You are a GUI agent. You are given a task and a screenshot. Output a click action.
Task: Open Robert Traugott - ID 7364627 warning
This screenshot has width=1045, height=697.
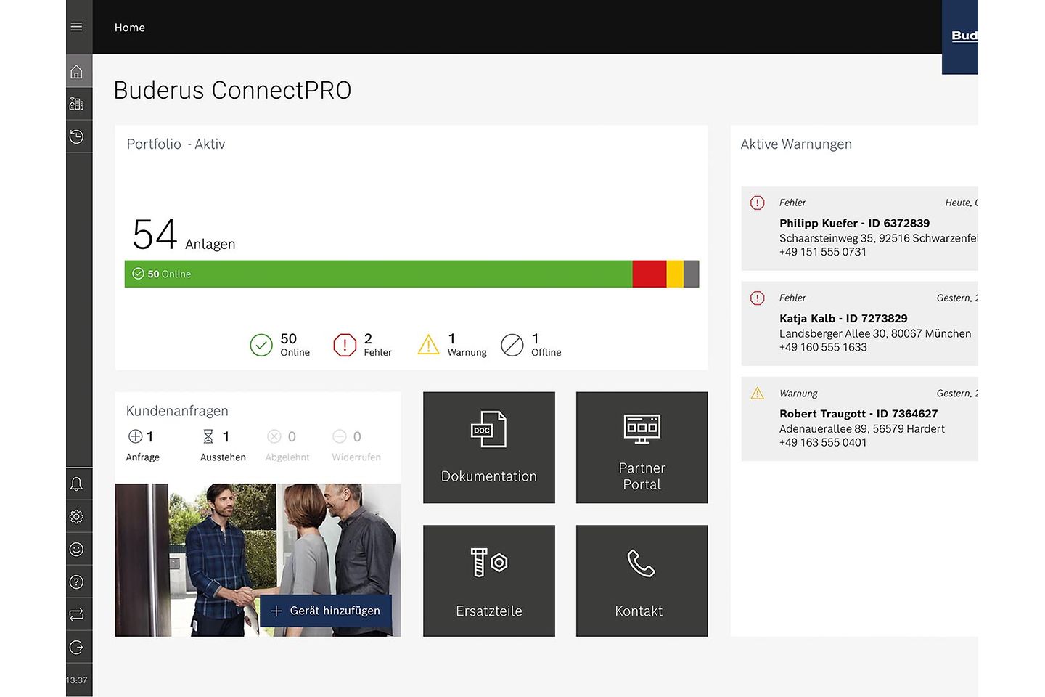pos(859,419)
